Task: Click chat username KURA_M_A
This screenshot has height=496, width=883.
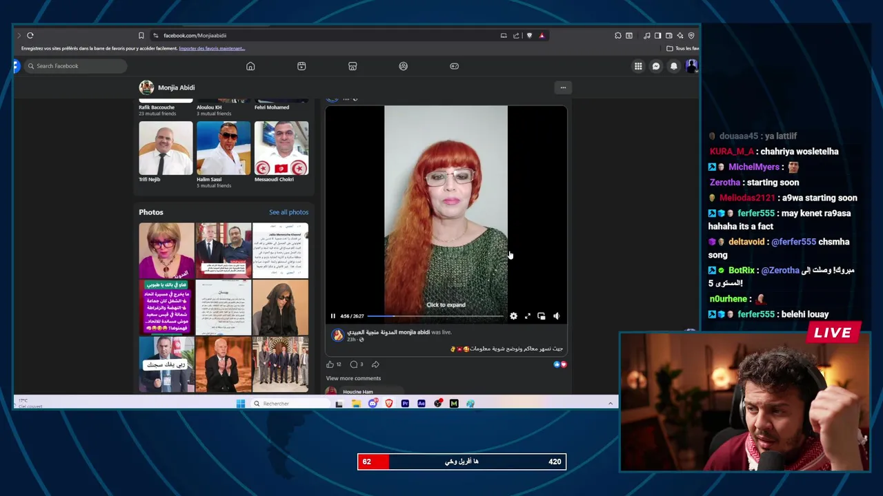Action: coord(732,152)
